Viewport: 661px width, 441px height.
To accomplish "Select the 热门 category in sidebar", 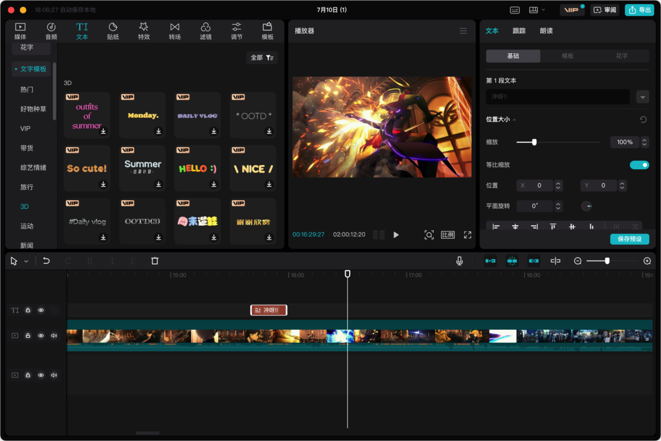I will pyautogui.click(x=27, y=89).
